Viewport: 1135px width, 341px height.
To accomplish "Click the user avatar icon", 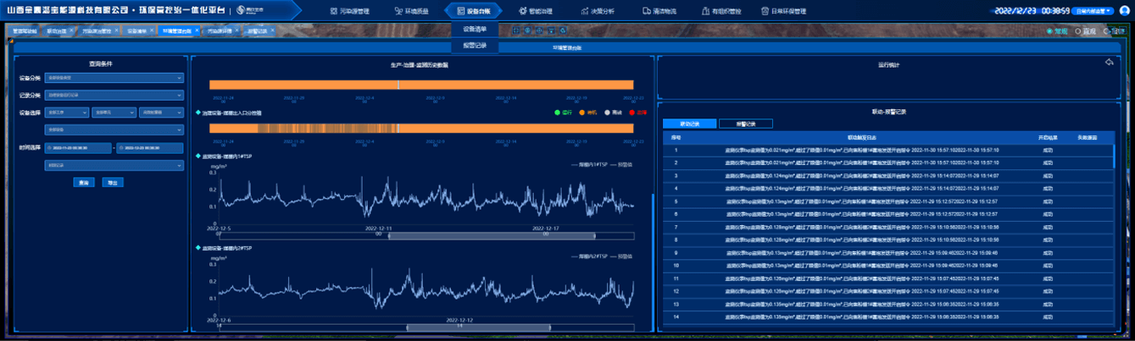I will point(1124,11).
